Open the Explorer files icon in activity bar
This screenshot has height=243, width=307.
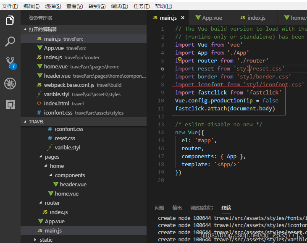point(10,20)
